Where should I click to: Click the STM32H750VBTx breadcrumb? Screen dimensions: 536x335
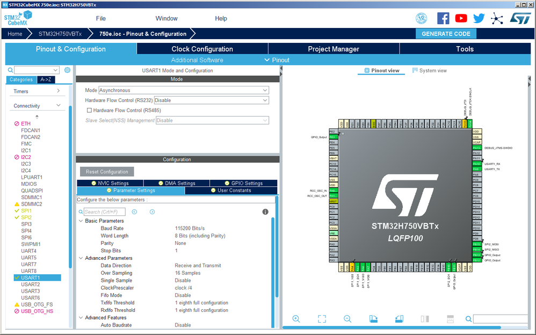[60, 34]
